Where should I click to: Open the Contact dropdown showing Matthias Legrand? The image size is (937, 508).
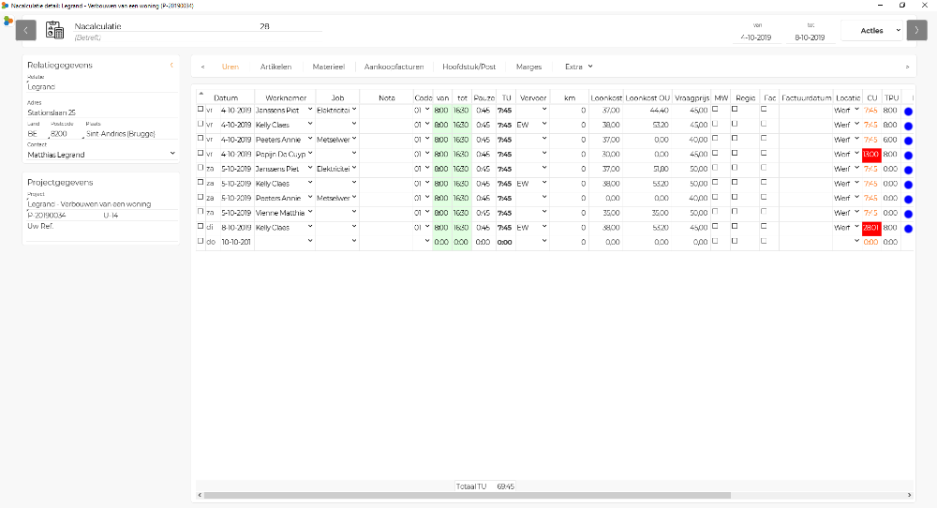tap(172, 155)
